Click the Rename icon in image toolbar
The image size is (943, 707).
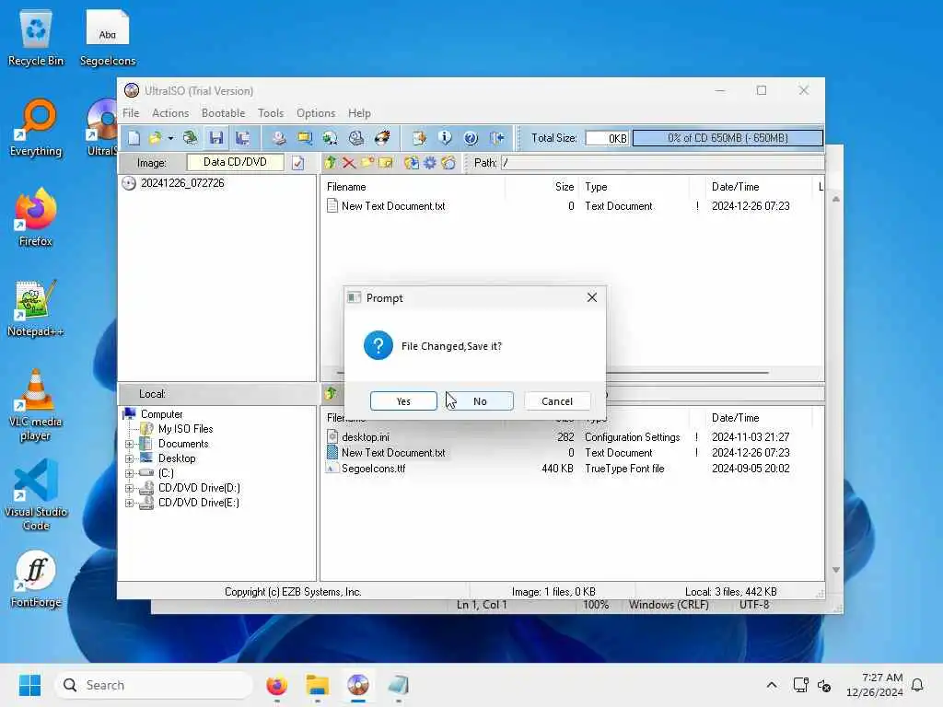[x=386, y=162]
